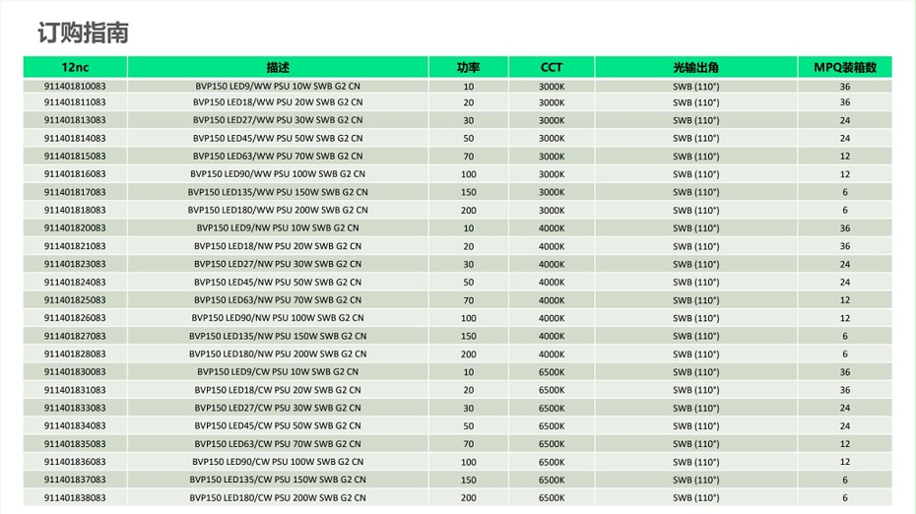Viewport: 916px width, 514px height.
Task: Click part number 911401830083
Action: pos(75,372)
